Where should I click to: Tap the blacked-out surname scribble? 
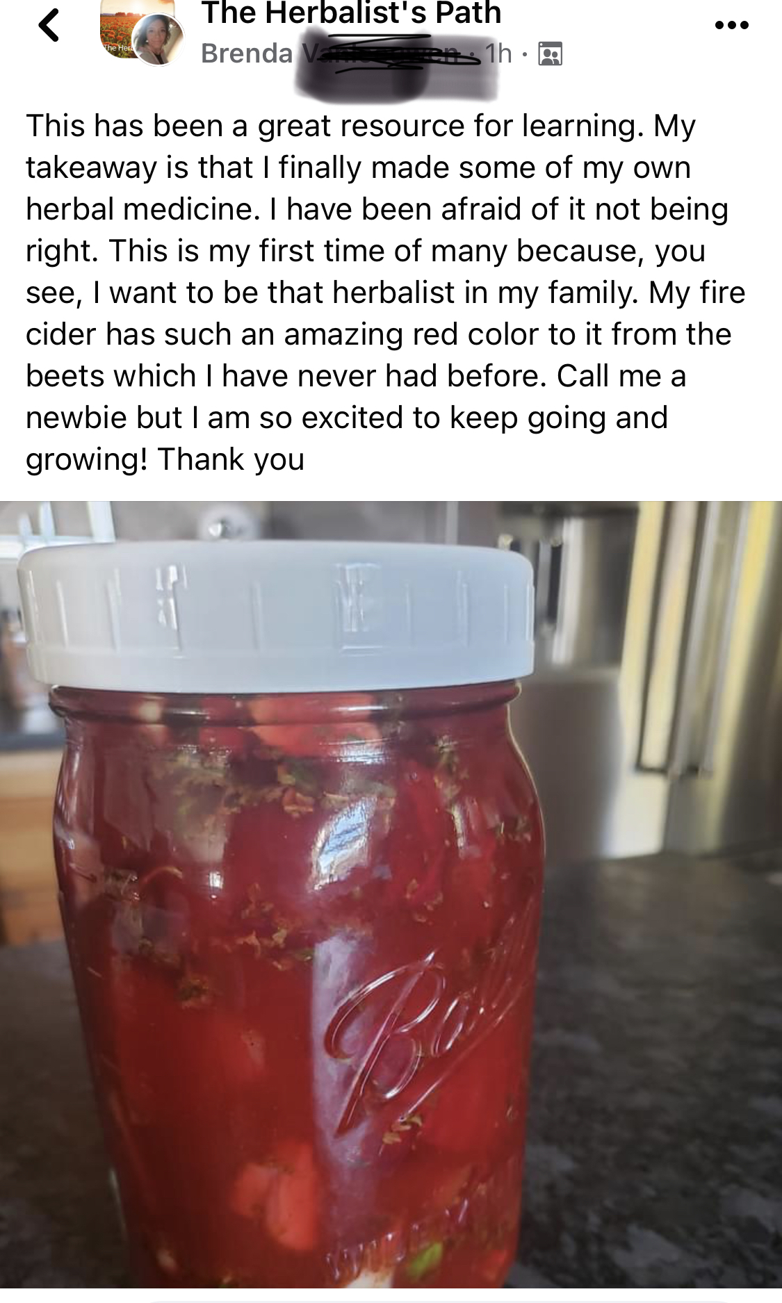[x=395, y=64]
